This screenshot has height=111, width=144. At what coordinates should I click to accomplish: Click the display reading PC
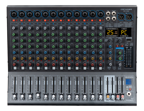[124, 32]
